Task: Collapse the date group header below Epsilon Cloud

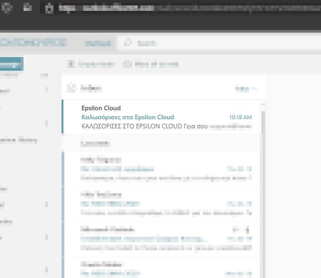Action: [96, 143]
